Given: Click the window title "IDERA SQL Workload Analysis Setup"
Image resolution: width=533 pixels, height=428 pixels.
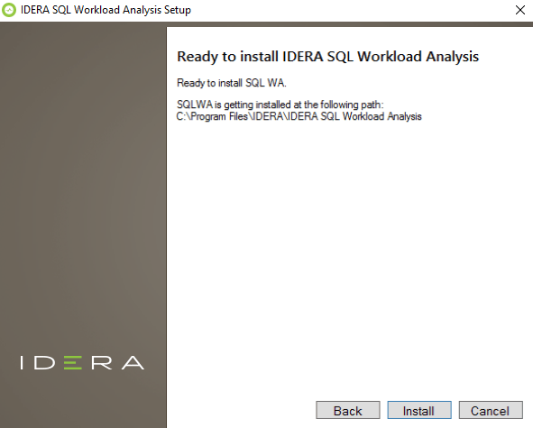Looking at the screenshot, I should click(106, 10).
